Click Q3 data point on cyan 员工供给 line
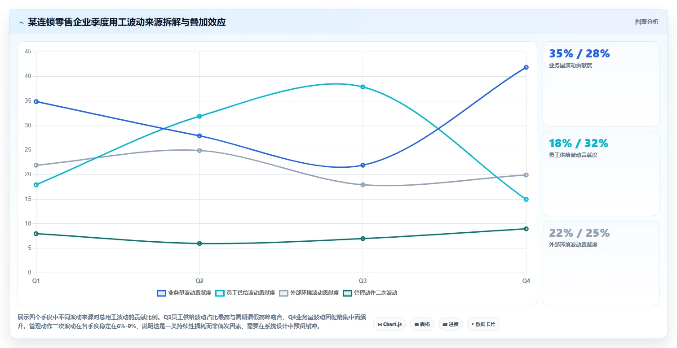677x348 pixels. [363, 87]
